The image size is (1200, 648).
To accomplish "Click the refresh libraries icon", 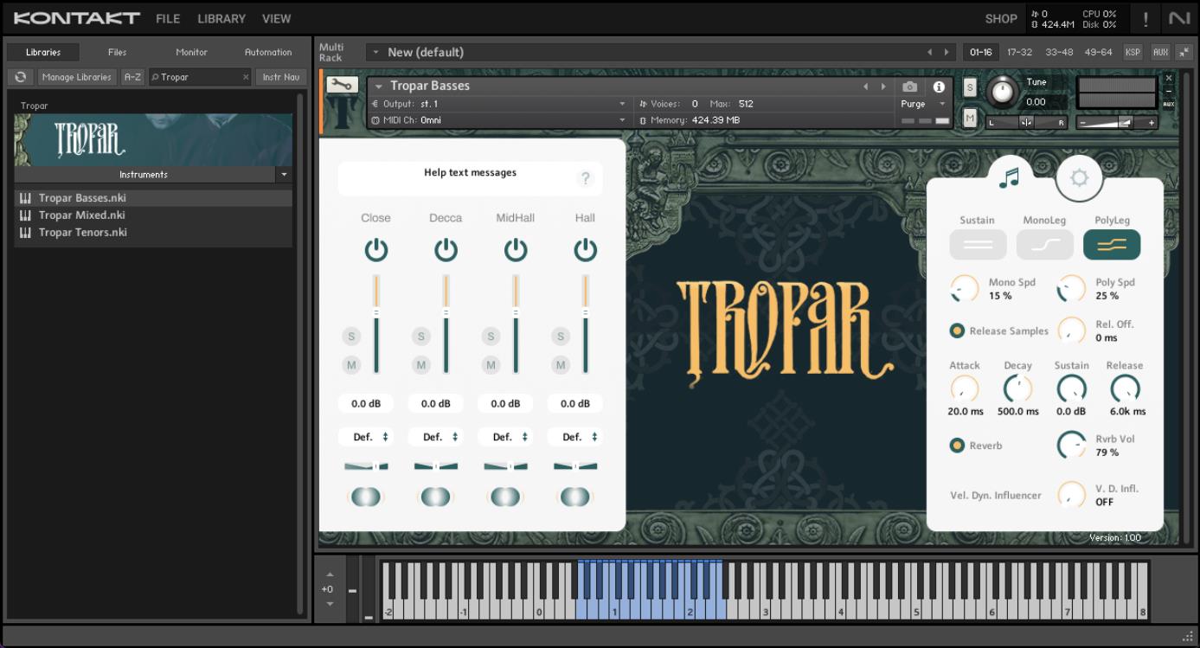I will click(21, 77).
